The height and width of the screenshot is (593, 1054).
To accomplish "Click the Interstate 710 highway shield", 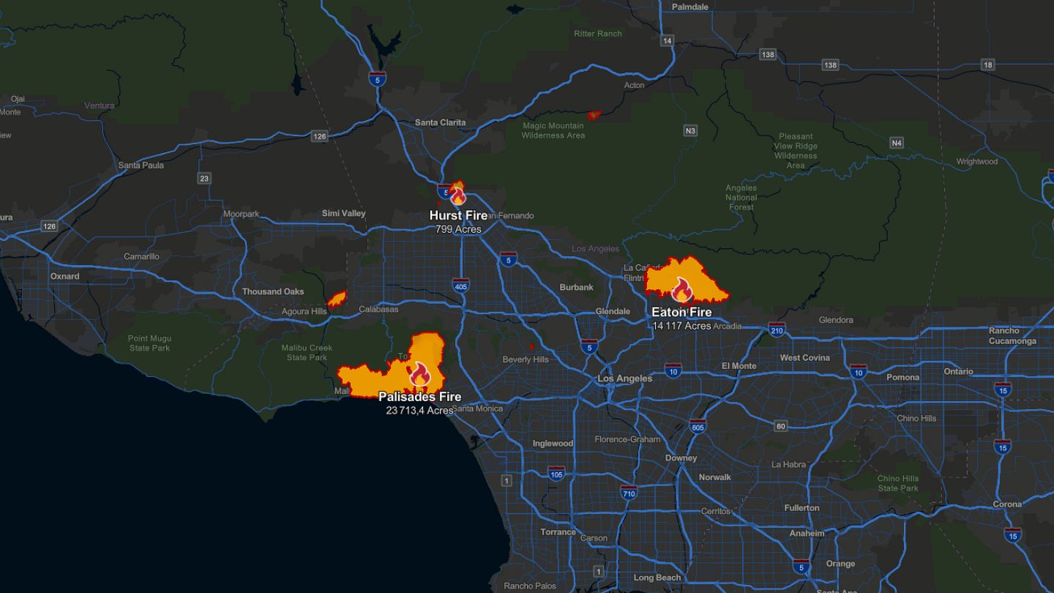I will point(628,492).
